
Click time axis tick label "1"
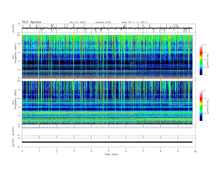(39, 151)
